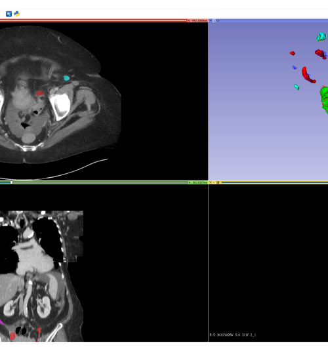The height and width of the screenshot is (349, 328).
Task: Select the cyan segment in axial view
Action: (x=67, y=78)
